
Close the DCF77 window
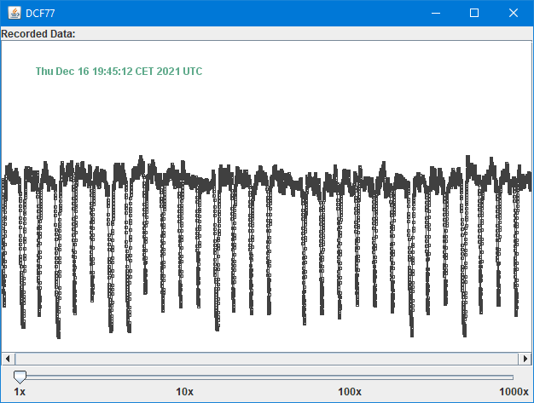click(514, 13)
